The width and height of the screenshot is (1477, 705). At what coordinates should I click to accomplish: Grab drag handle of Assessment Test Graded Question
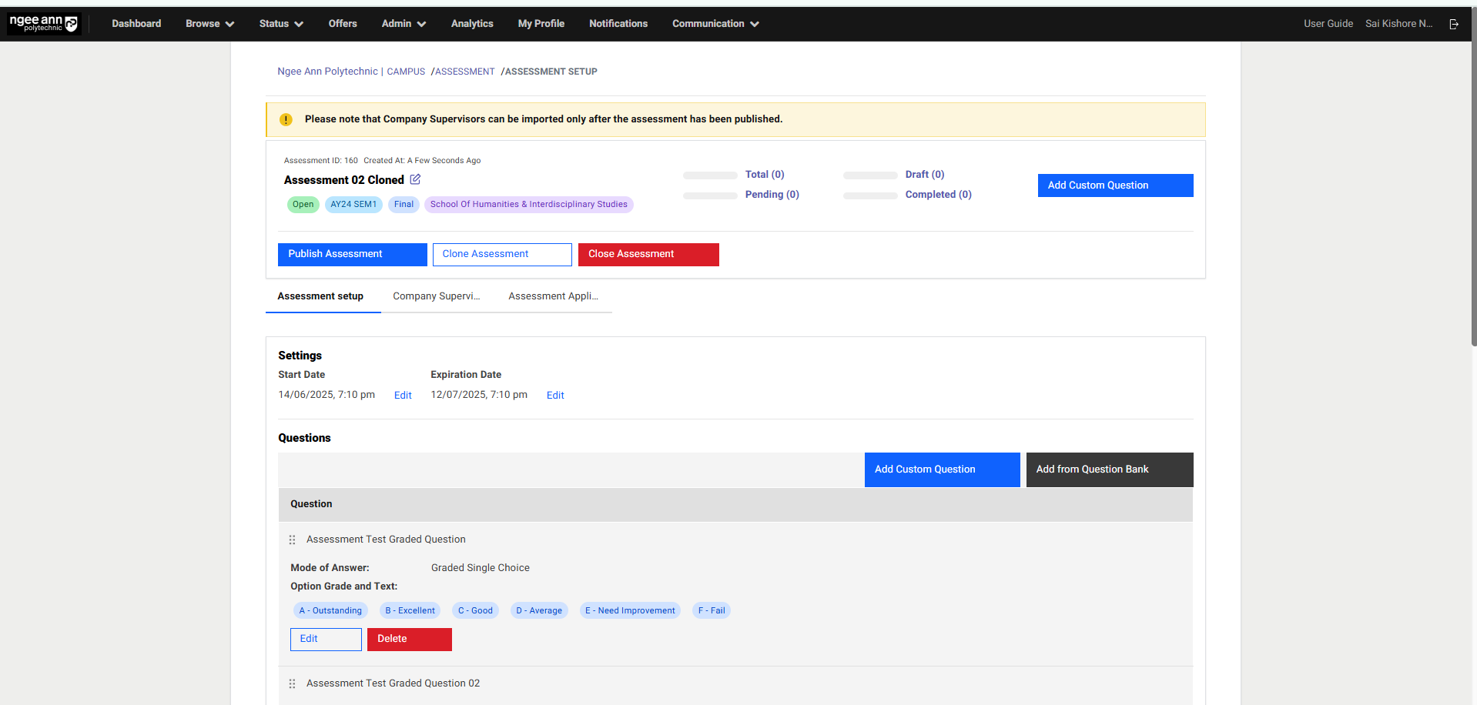point(292,540)
